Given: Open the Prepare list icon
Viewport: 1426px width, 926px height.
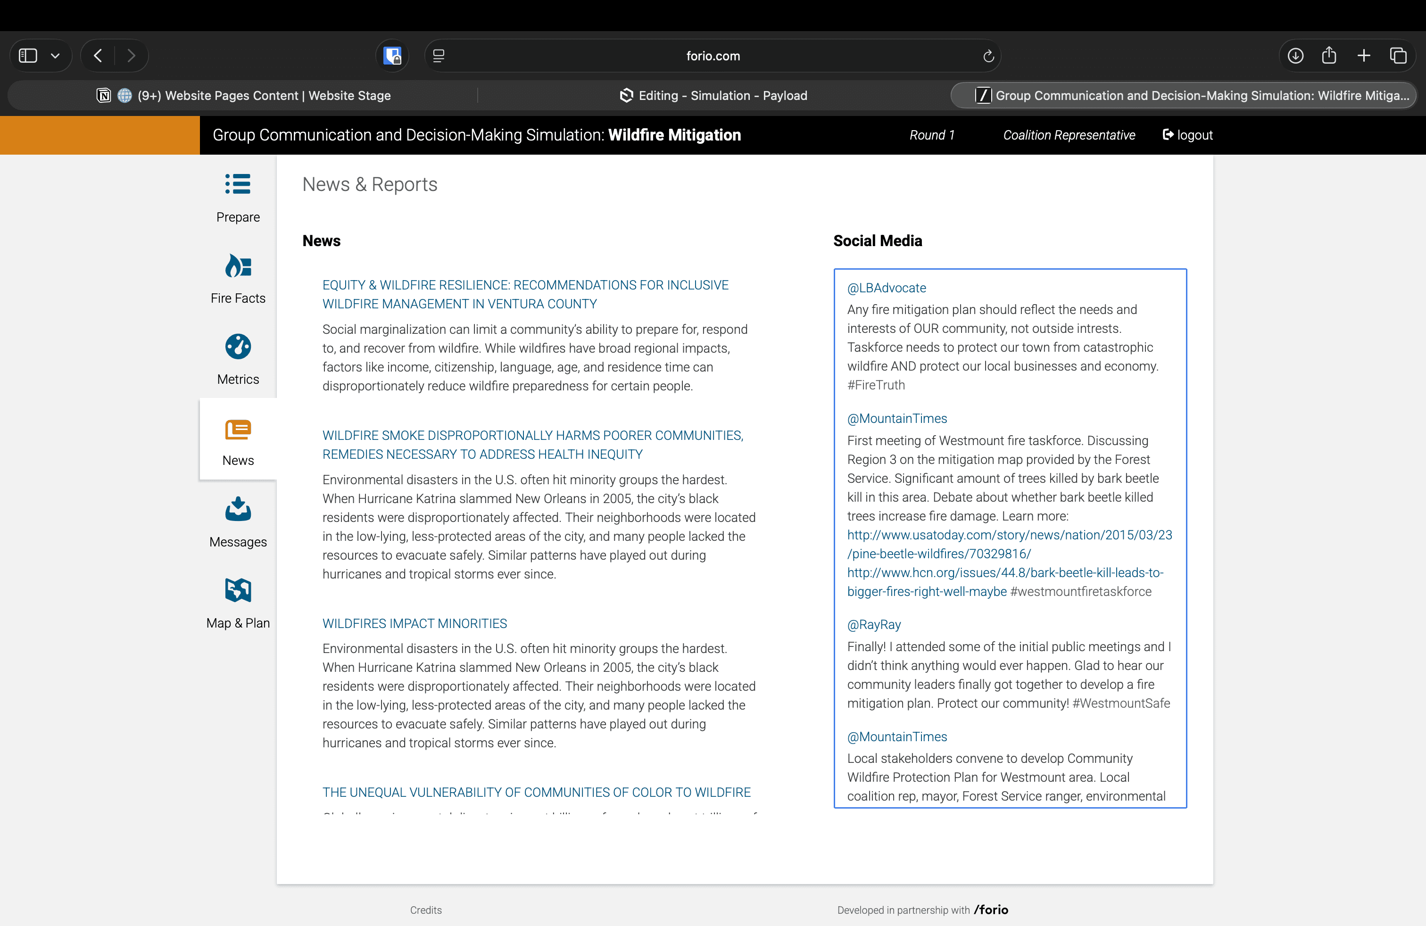Looking at the screenshot, I should (x=238, y=184).
